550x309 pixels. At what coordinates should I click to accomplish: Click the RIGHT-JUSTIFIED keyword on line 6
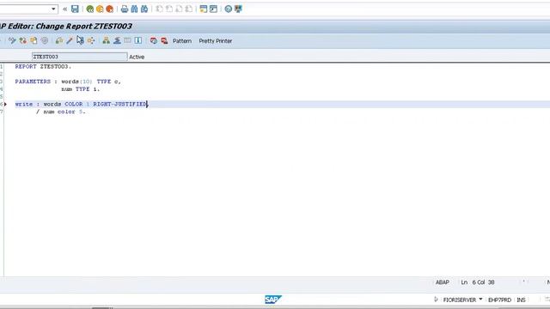coord(120,105)
